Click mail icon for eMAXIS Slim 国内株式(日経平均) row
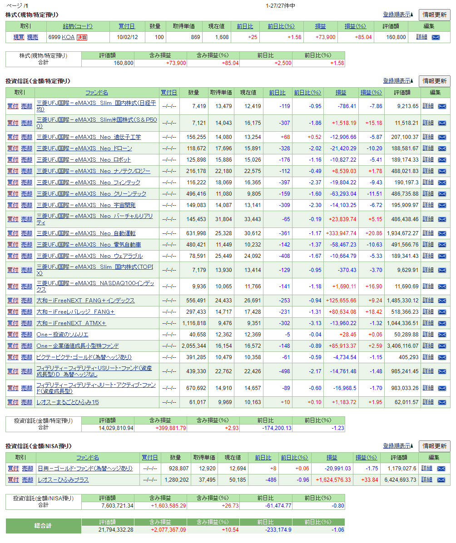Screen dimensions: 456x543 tap(442, 106)
